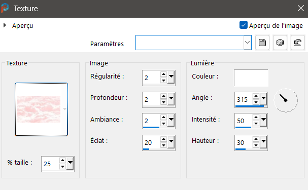The height and width of the screenshot is (190, 308).
Task: Expand the Aperçu preview section
Action: 5,25
